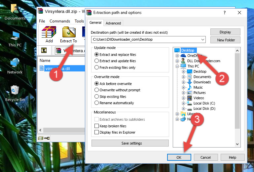The width and height of the screenshot is (254, 172).
Task: Select Desktop under This PC in tree
Action: click(x=200, y=71)
